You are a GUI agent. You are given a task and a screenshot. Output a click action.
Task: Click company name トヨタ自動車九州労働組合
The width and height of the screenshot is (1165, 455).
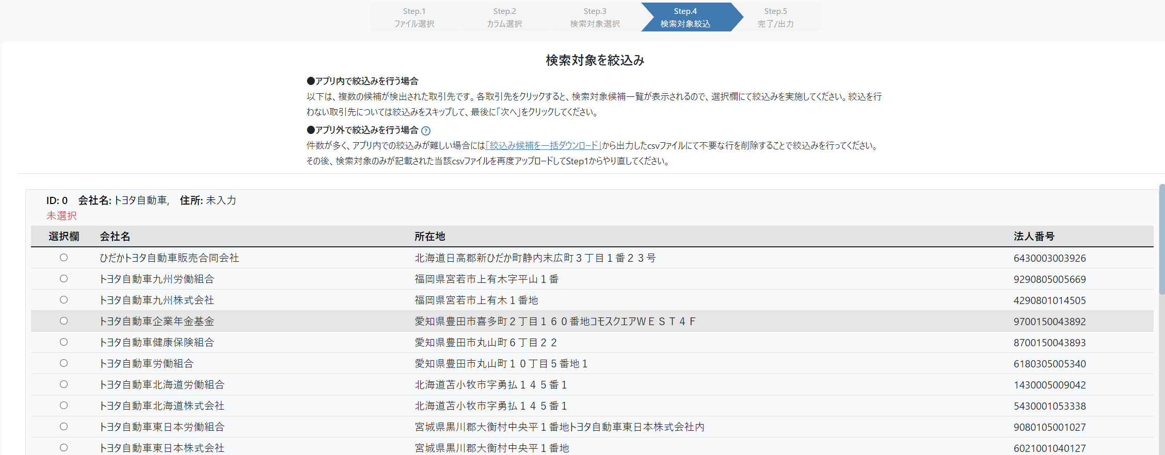[x=157, y=279]
